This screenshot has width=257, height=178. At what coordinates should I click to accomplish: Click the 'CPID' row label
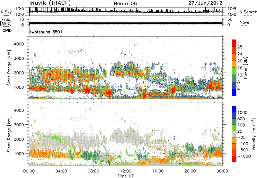coord(7,31)
